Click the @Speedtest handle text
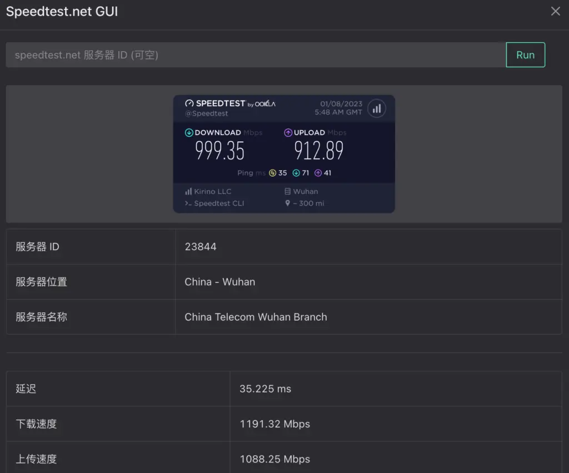 coord(206,113)
